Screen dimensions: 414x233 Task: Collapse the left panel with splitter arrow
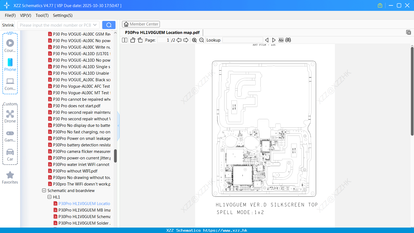(x=118, y=126)
